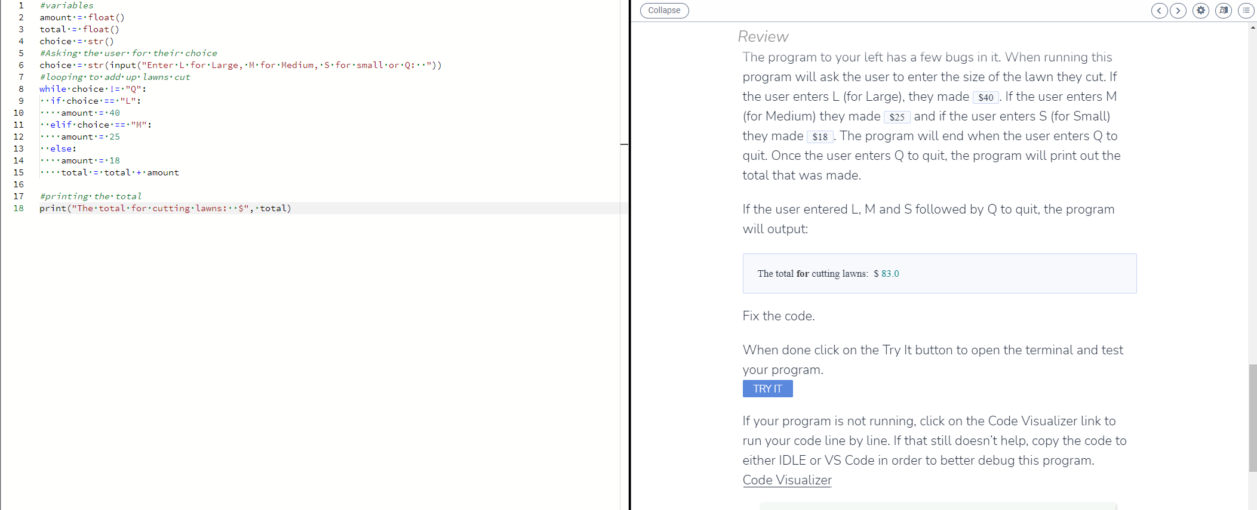
Task: Open the table of contents list icon
Action: [1246, 10]
